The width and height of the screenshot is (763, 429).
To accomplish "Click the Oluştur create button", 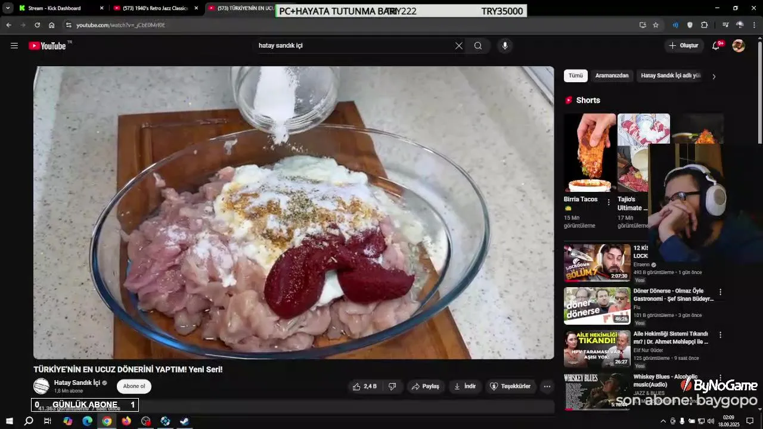I will [x=683, y=46].
